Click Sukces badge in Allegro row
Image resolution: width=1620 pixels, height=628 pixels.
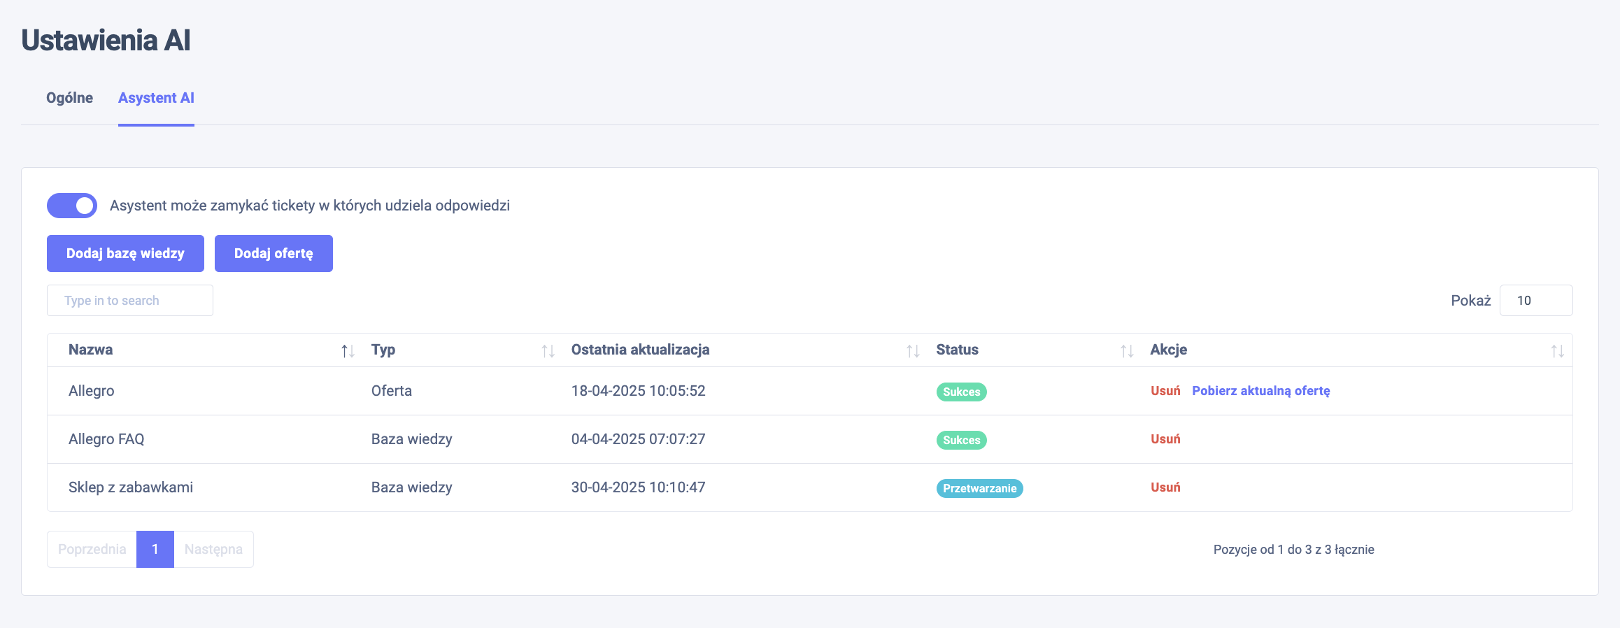click(x=962, y=392)
